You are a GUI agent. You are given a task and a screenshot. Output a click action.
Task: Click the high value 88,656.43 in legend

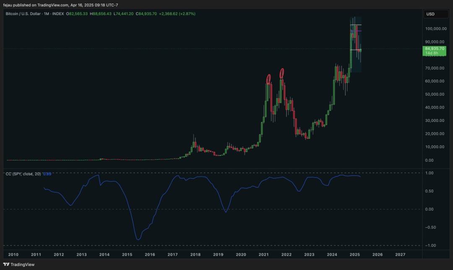[101, 14]
